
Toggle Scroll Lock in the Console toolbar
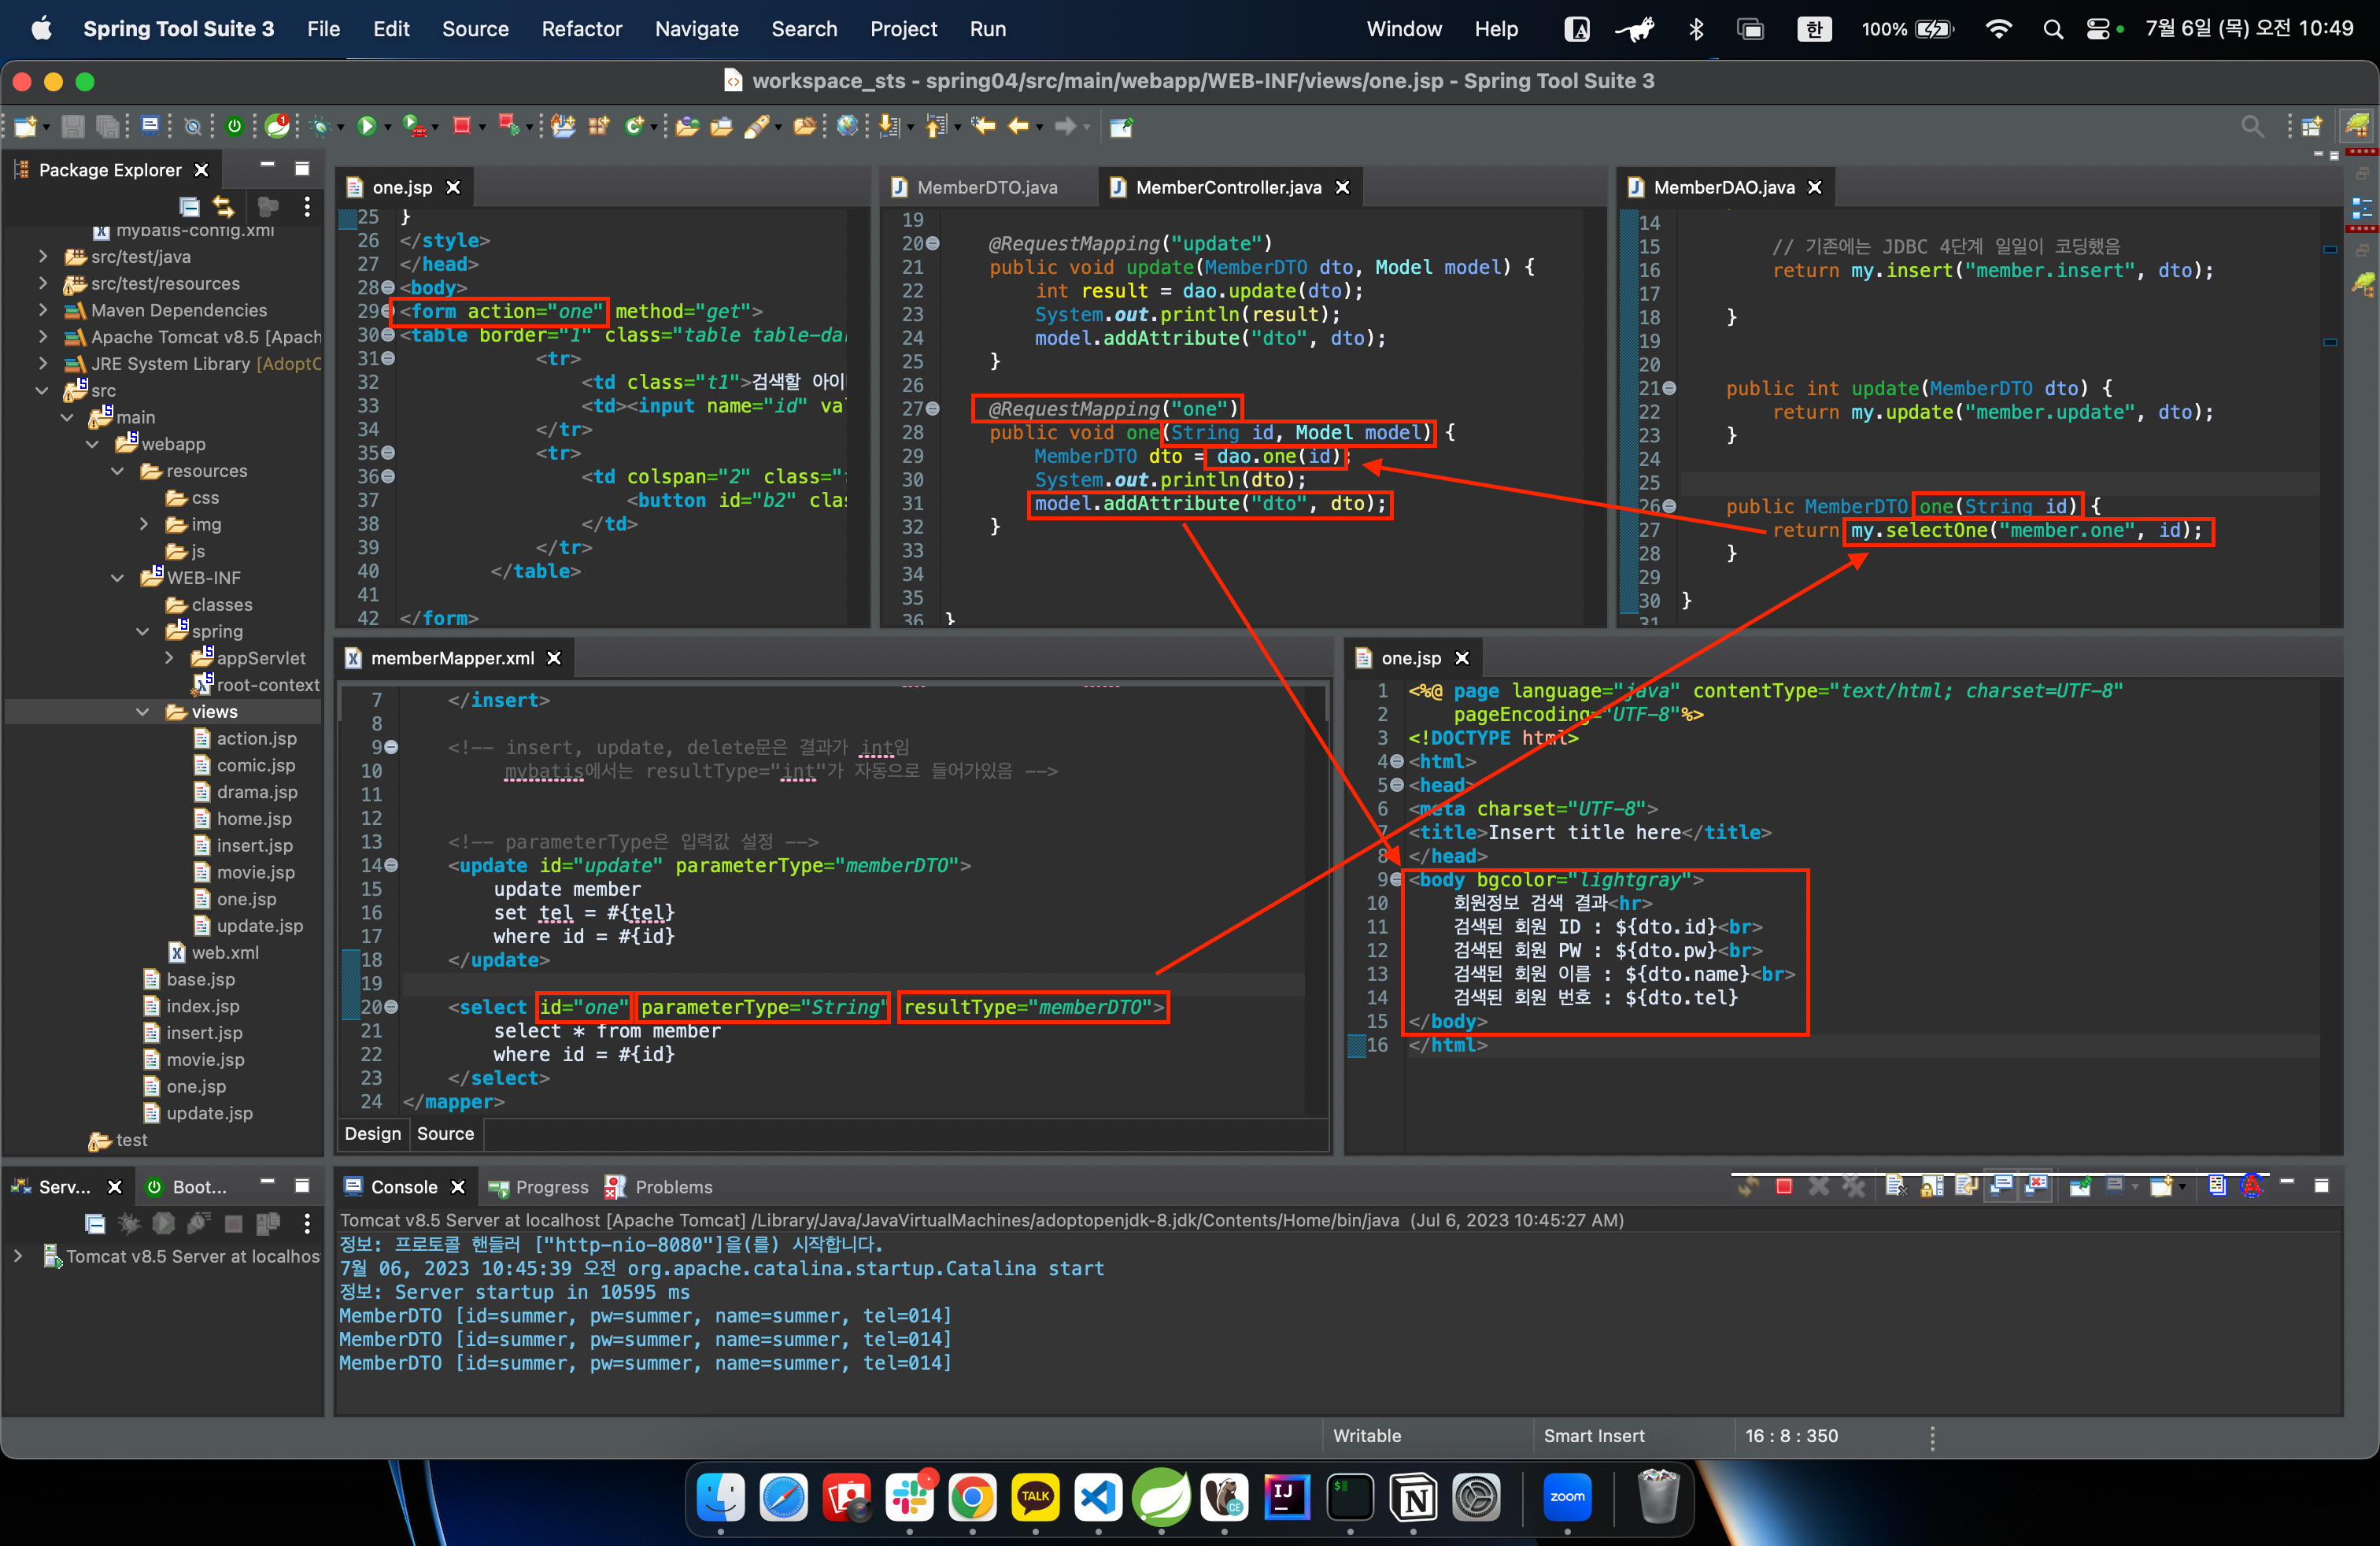click(1932, 1187)
